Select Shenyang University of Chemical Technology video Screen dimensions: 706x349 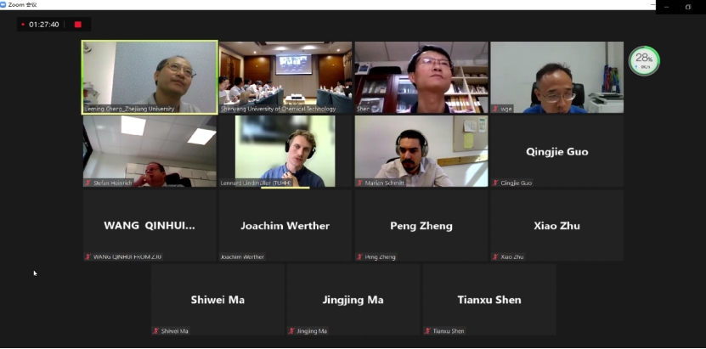[x=285, y=77]
